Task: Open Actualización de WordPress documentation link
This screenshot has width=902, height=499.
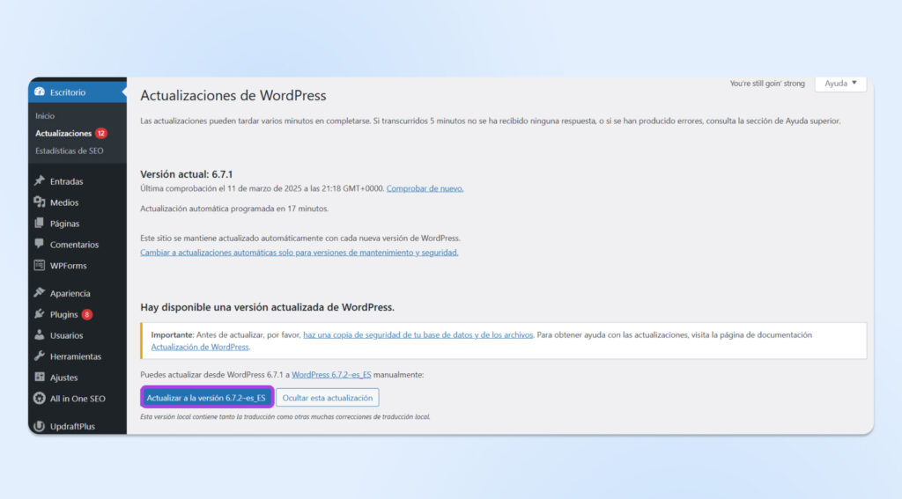Action: [x=200, y=347]
